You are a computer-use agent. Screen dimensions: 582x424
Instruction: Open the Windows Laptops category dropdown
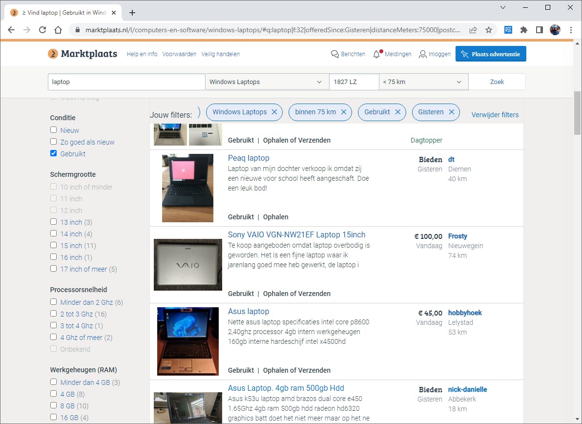point(267,82)
